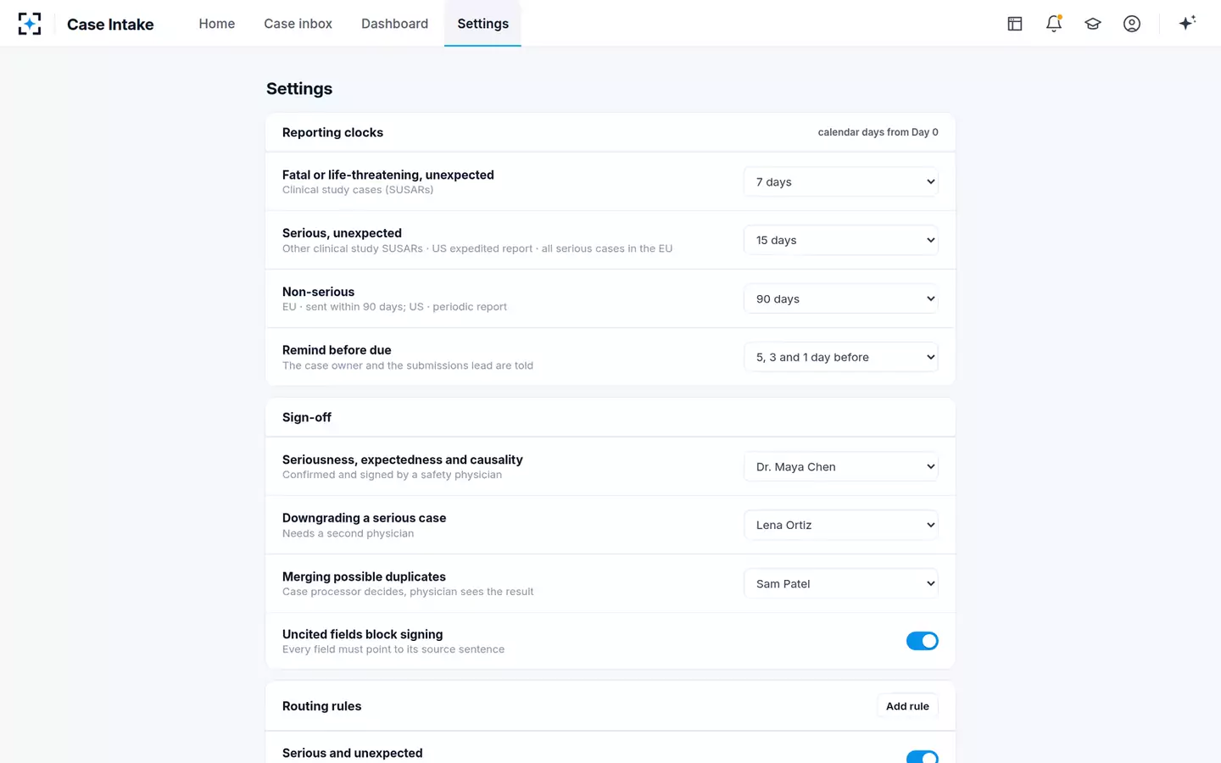Open notifications bell icon
Screen dimensions: 1221x763
pyautogui.click(x=1054, y=24)
